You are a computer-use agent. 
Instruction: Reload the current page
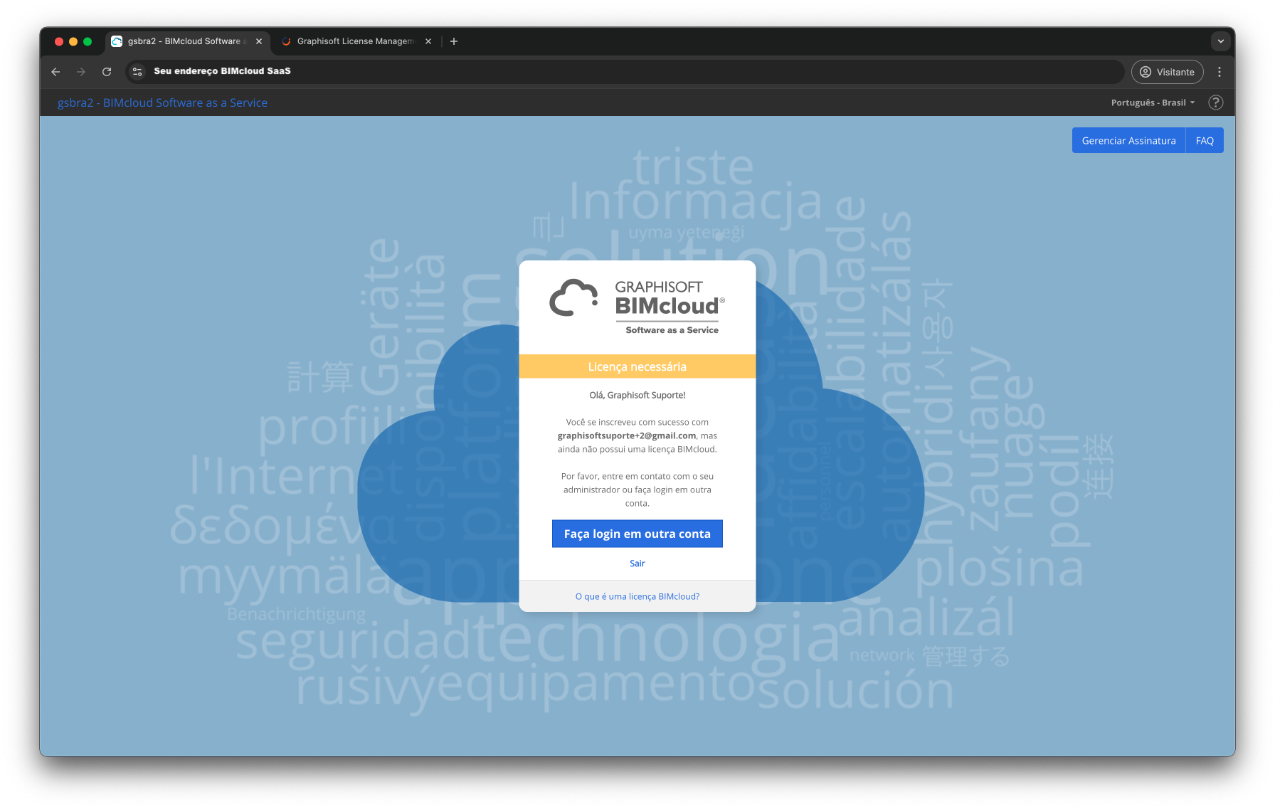coord(107,72)
